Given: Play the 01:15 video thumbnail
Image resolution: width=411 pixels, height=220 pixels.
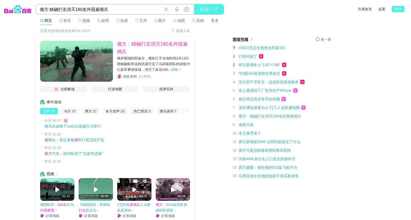Looking at the screenshot, I should 57,189.
